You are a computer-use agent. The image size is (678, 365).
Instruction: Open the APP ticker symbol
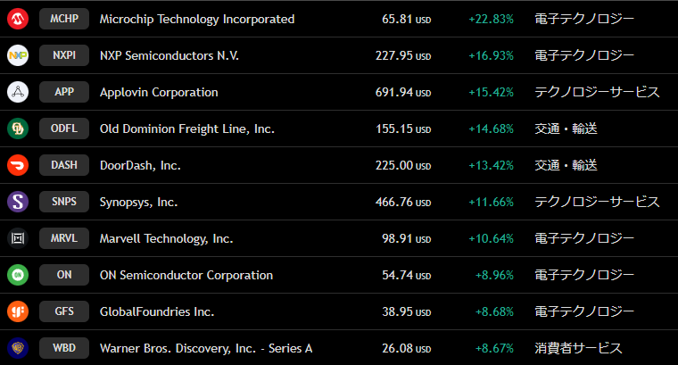tap(64, 92)
